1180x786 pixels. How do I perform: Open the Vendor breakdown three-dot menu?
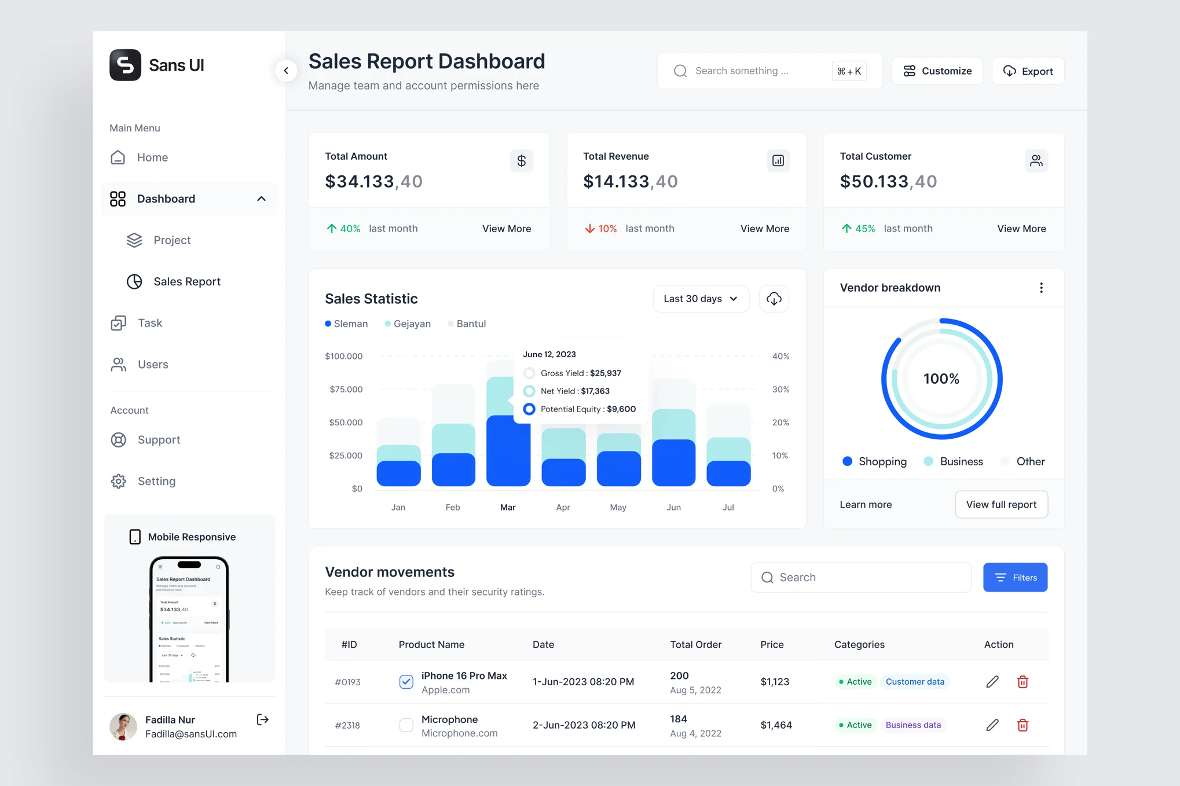pos(1041,288)
